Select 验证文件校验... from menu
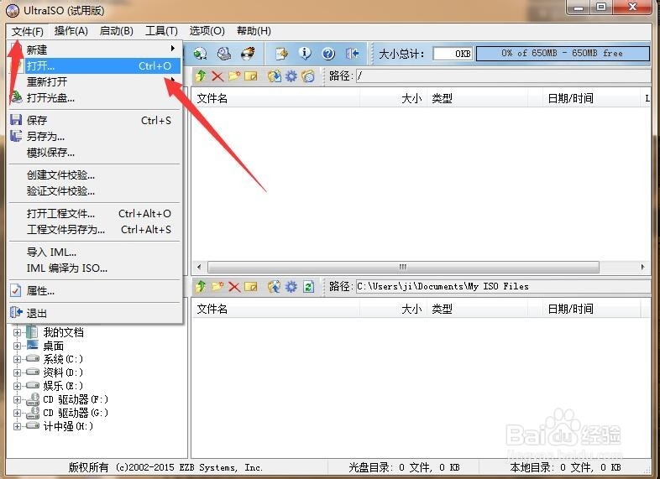 (95, 191)
